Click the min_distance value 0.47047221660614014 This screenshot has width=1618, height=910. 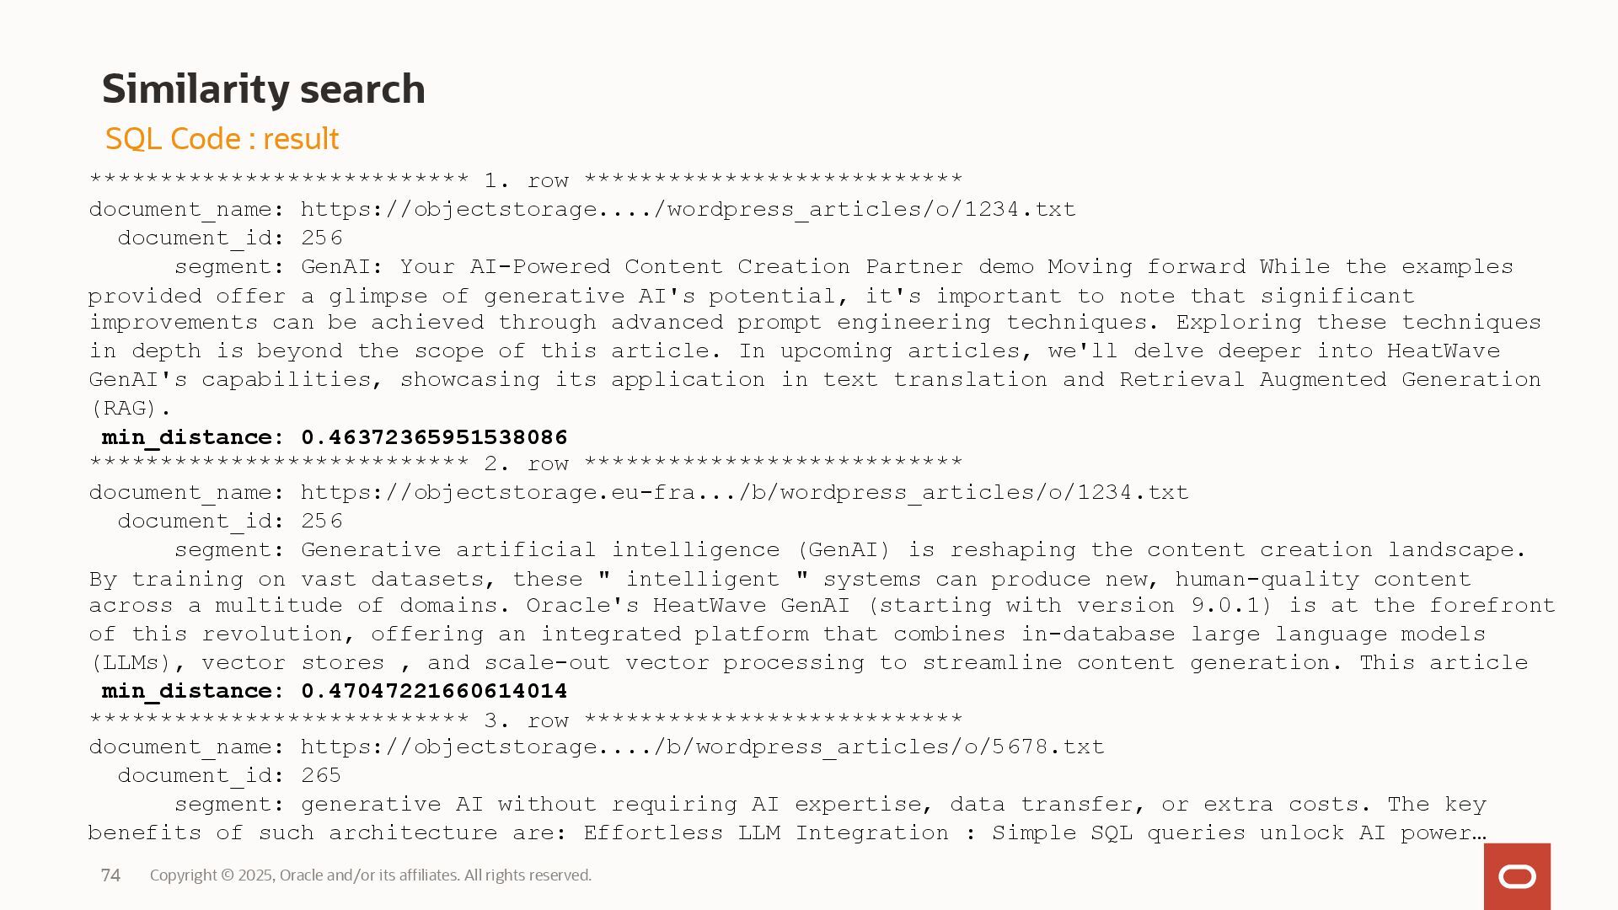[434, 691]
